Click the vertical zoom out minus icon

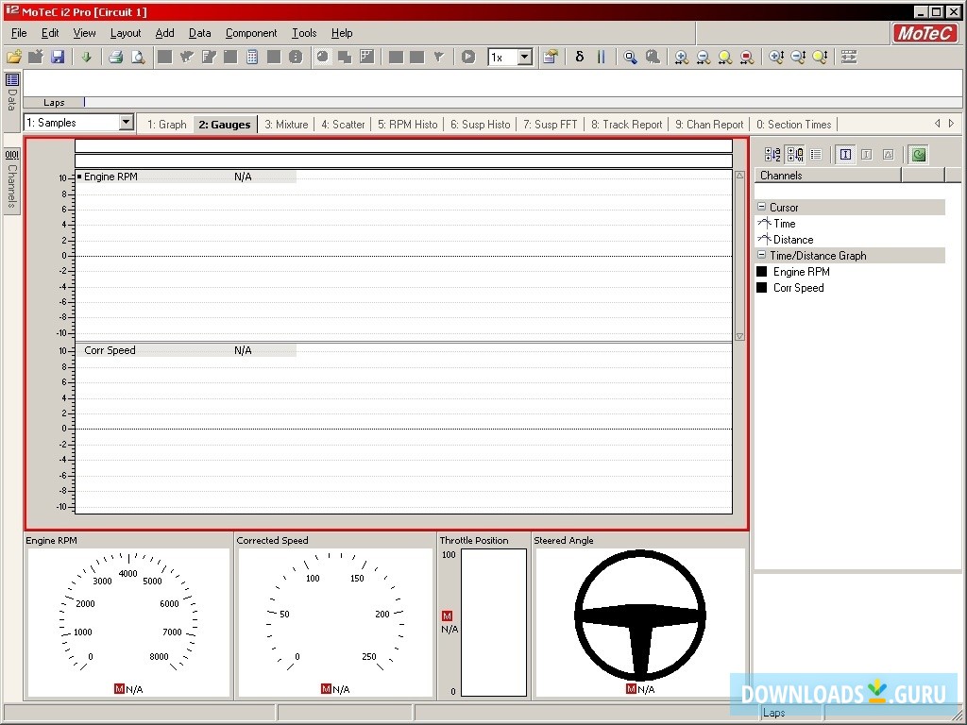coord(798,57)
